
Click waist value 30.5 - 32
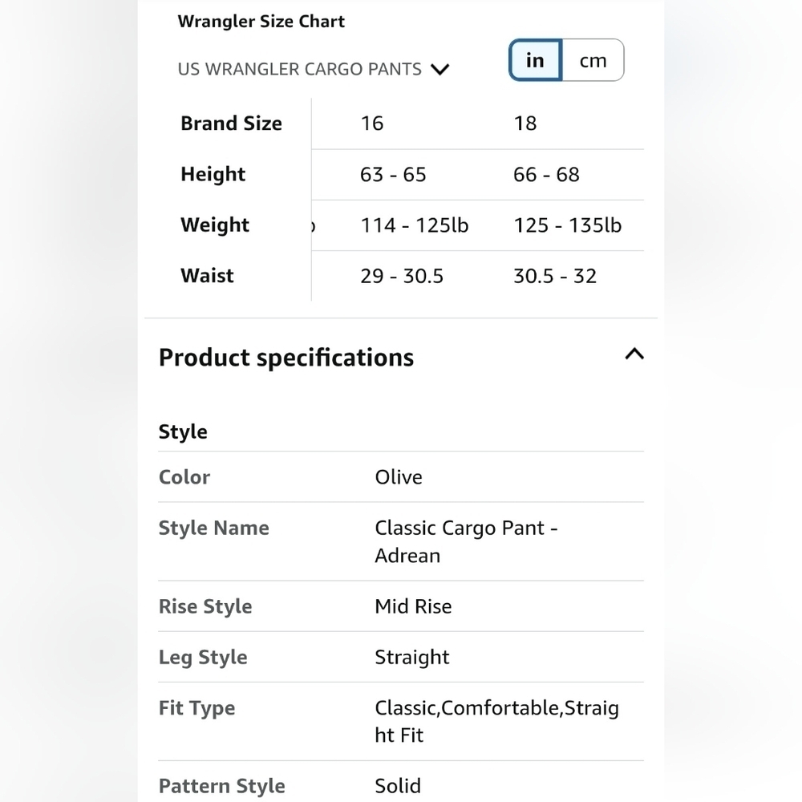pyautogui.click(x=555, y=276)
